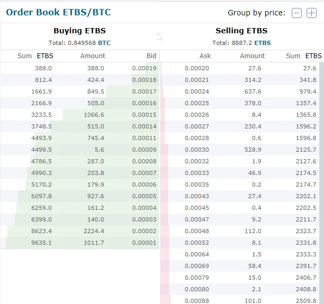Viewport: 324px width, 304px height.
Task: Click the sell amount 528.9
Action: tap(253, 150)
